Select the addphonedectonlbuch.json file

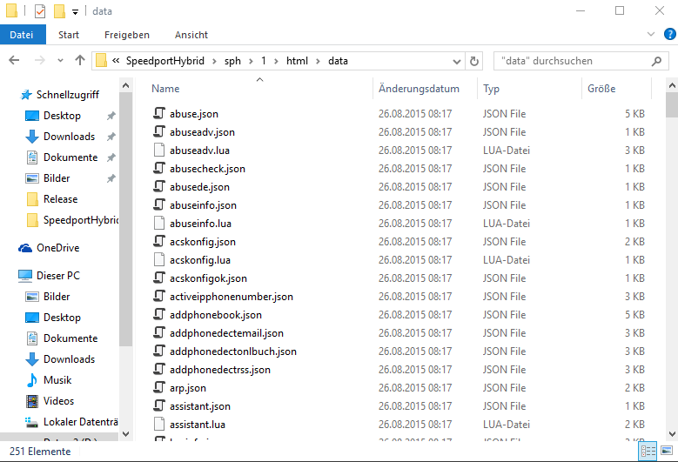click(232, 352)
